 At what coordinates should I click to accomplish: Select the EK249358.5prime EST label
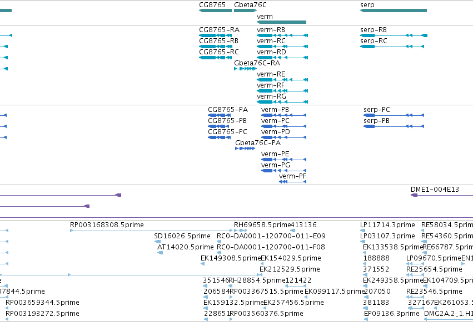(x=394, y=281)
